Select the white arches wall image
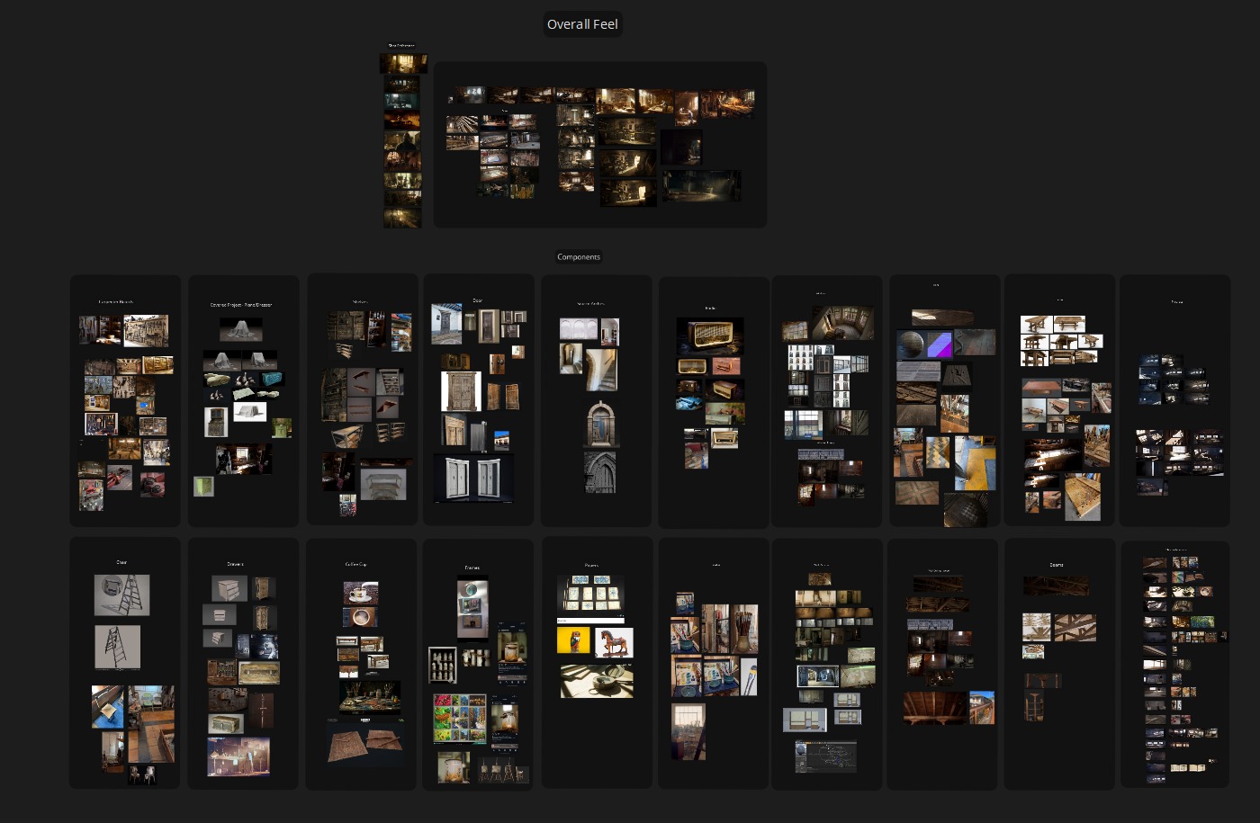Image resolution: width=1260 pixels, height=823 pixels. [578, 329]
